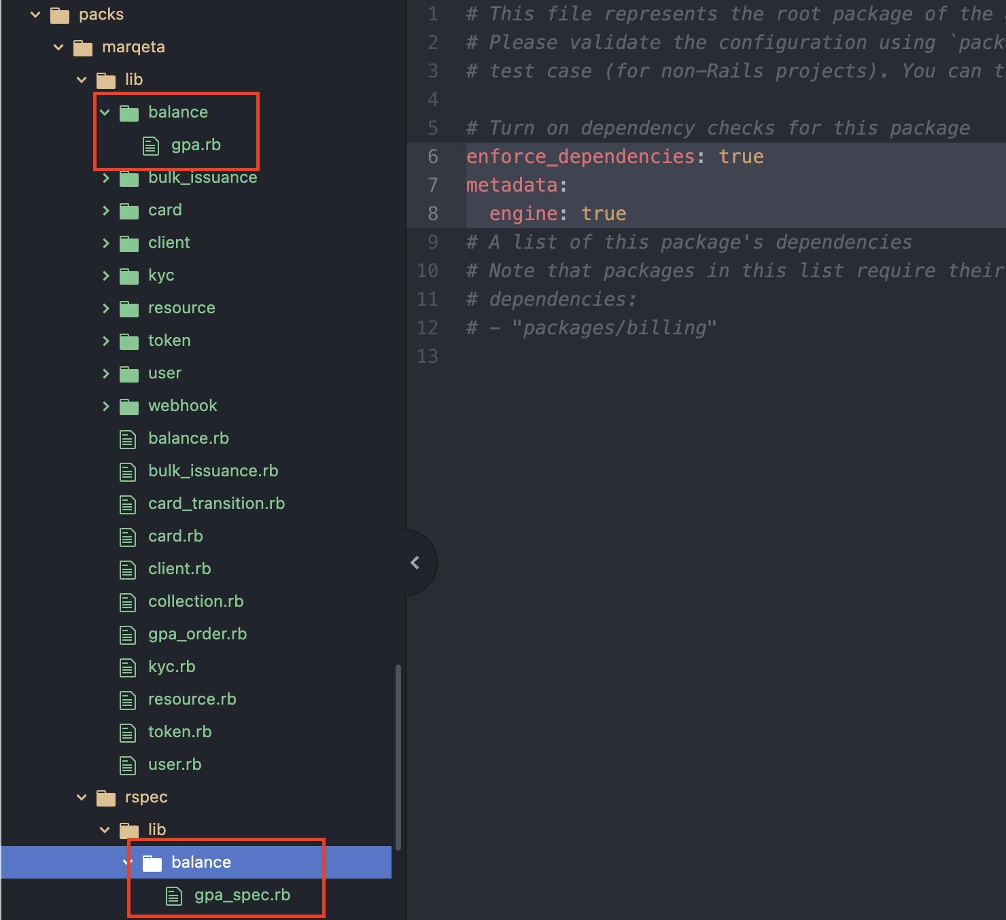Click the document icon beside card.rb
Screen dimensions: 1006x920
pos(127,536)
